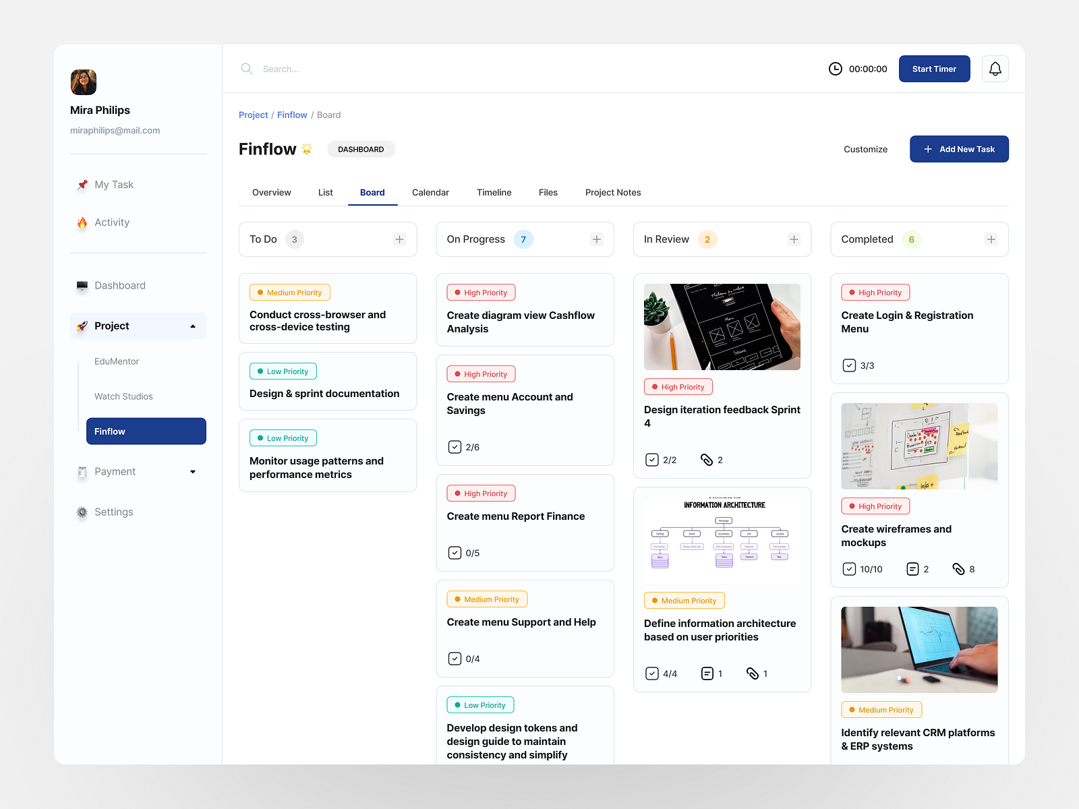Click the 3/3 checkbox on Create Login & Registration Menu
This screenshot has height=809, width=1079.
(x=849, y=365)
